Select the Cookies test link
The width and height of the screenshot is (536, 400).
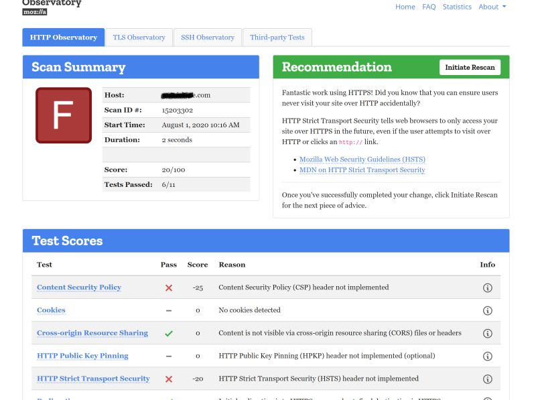(x=51, y=310)
